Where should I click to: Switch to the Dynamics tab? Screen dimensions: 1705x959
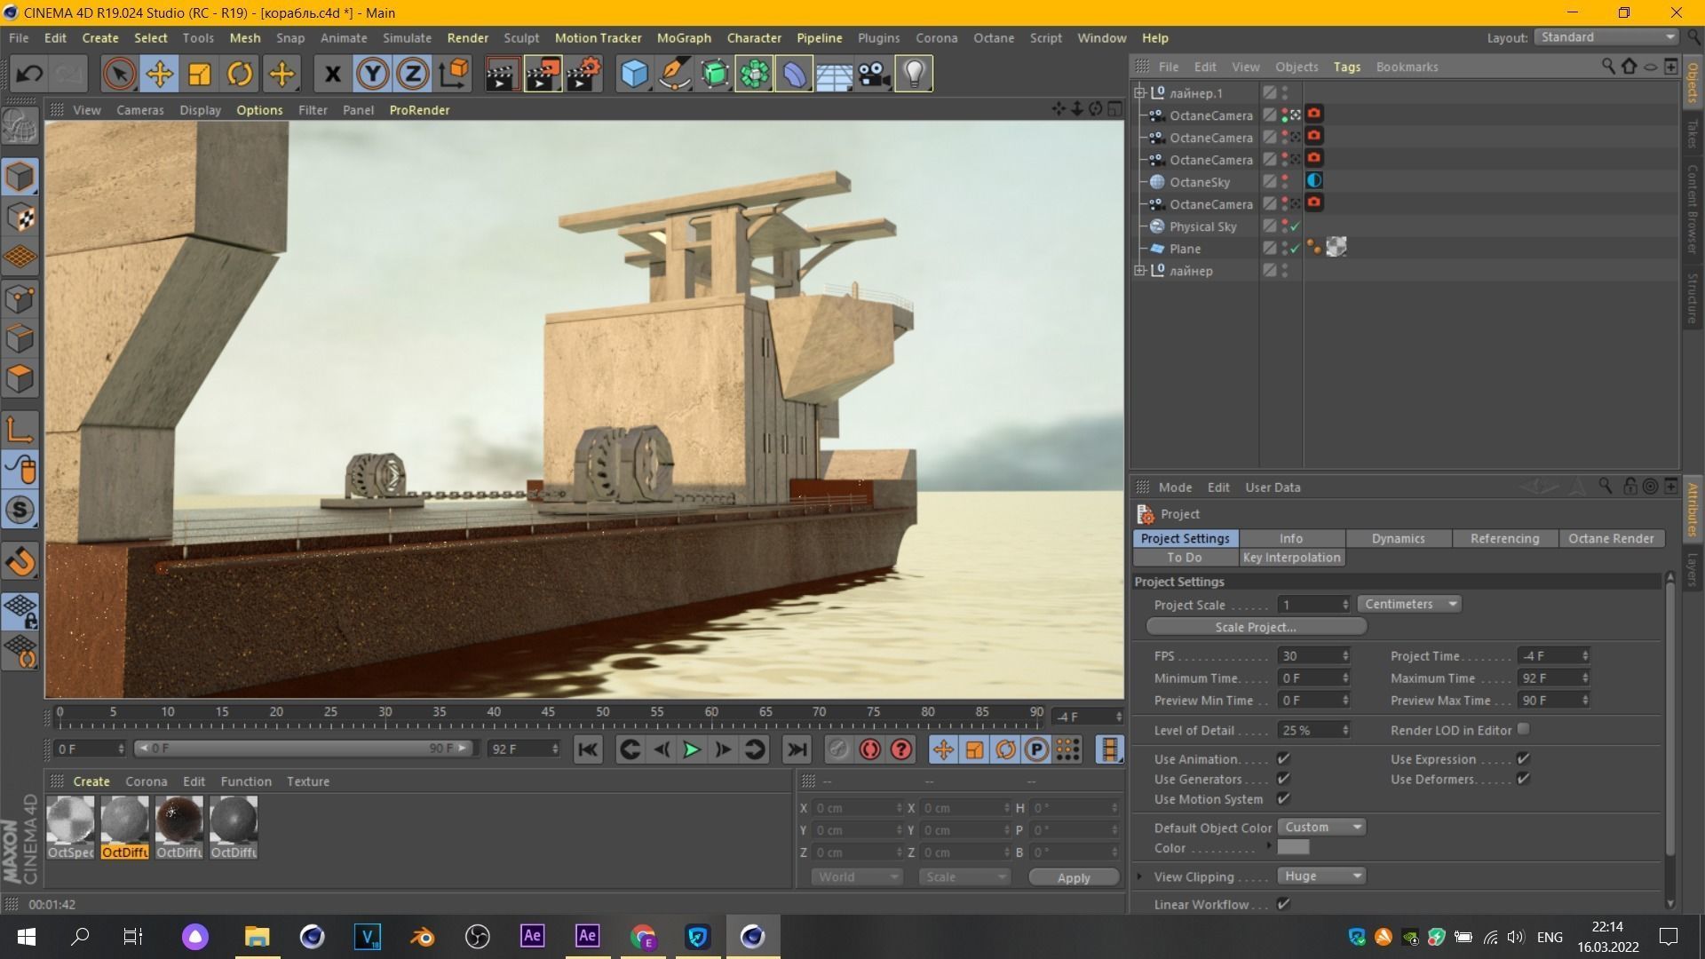1399,538
